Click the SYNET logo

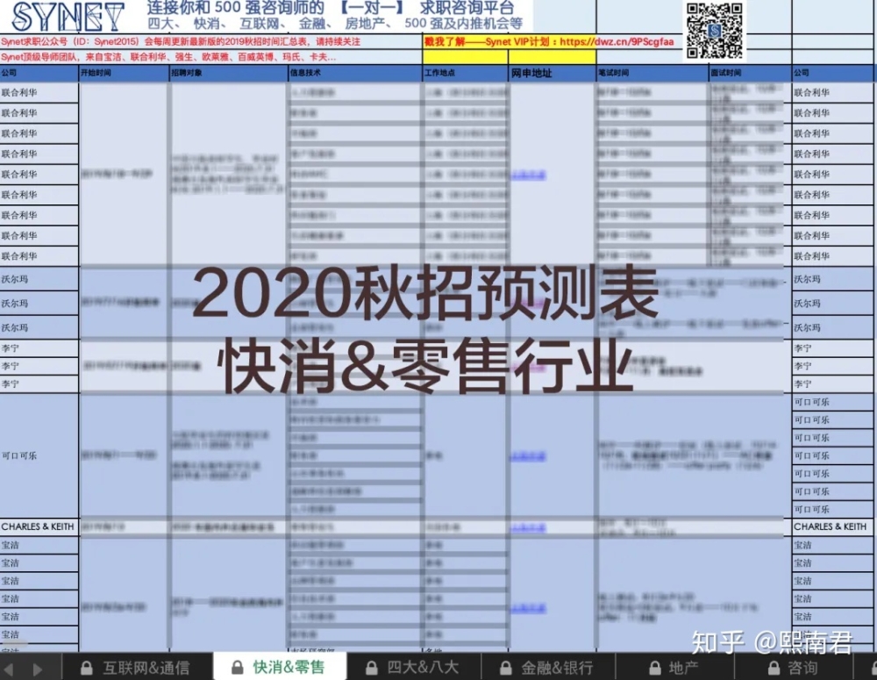click(x=68, y=17)
